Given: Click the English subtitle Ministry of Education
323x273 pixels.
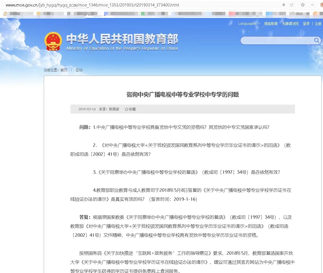Looking at the screenshot, I should [x=122, y=48].
